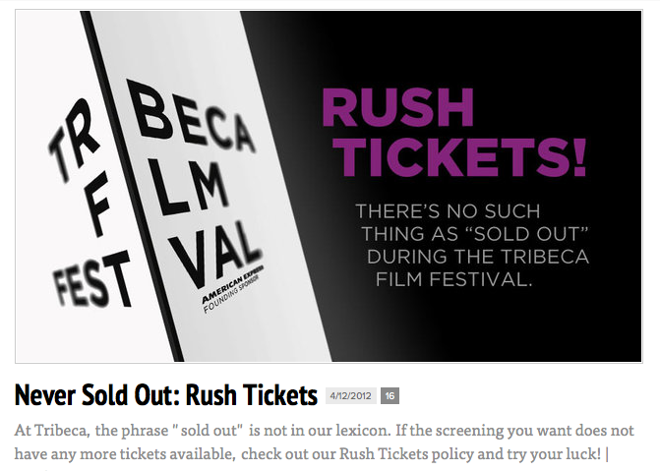Click 'There's no such thing' banner caption
The image size is (660, 471).
pyautogui.click(x=448, y=211)
